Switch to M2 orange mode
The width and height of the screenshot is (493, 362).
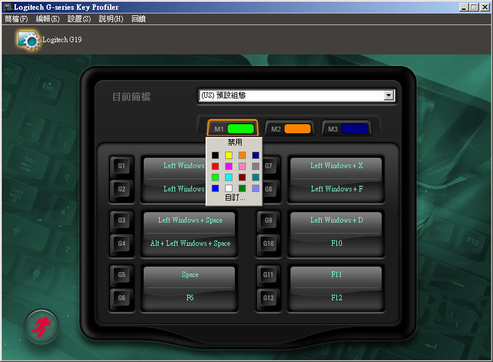[x=289, y=129]
